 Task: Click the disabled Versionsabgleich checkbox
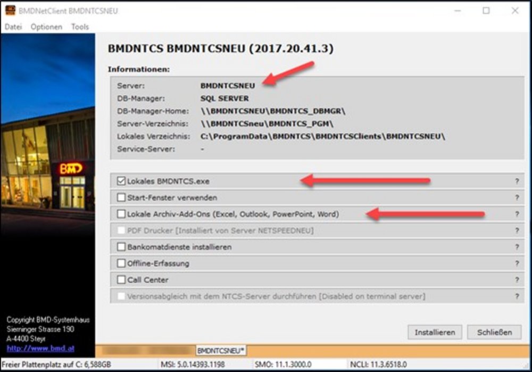(x=121, y=296)
